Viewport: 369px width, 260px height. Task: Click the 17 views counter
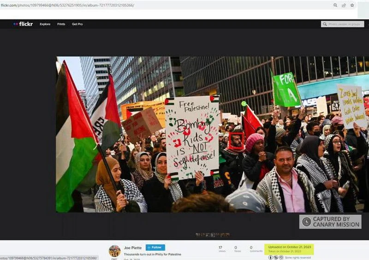(x=220, y=249)
